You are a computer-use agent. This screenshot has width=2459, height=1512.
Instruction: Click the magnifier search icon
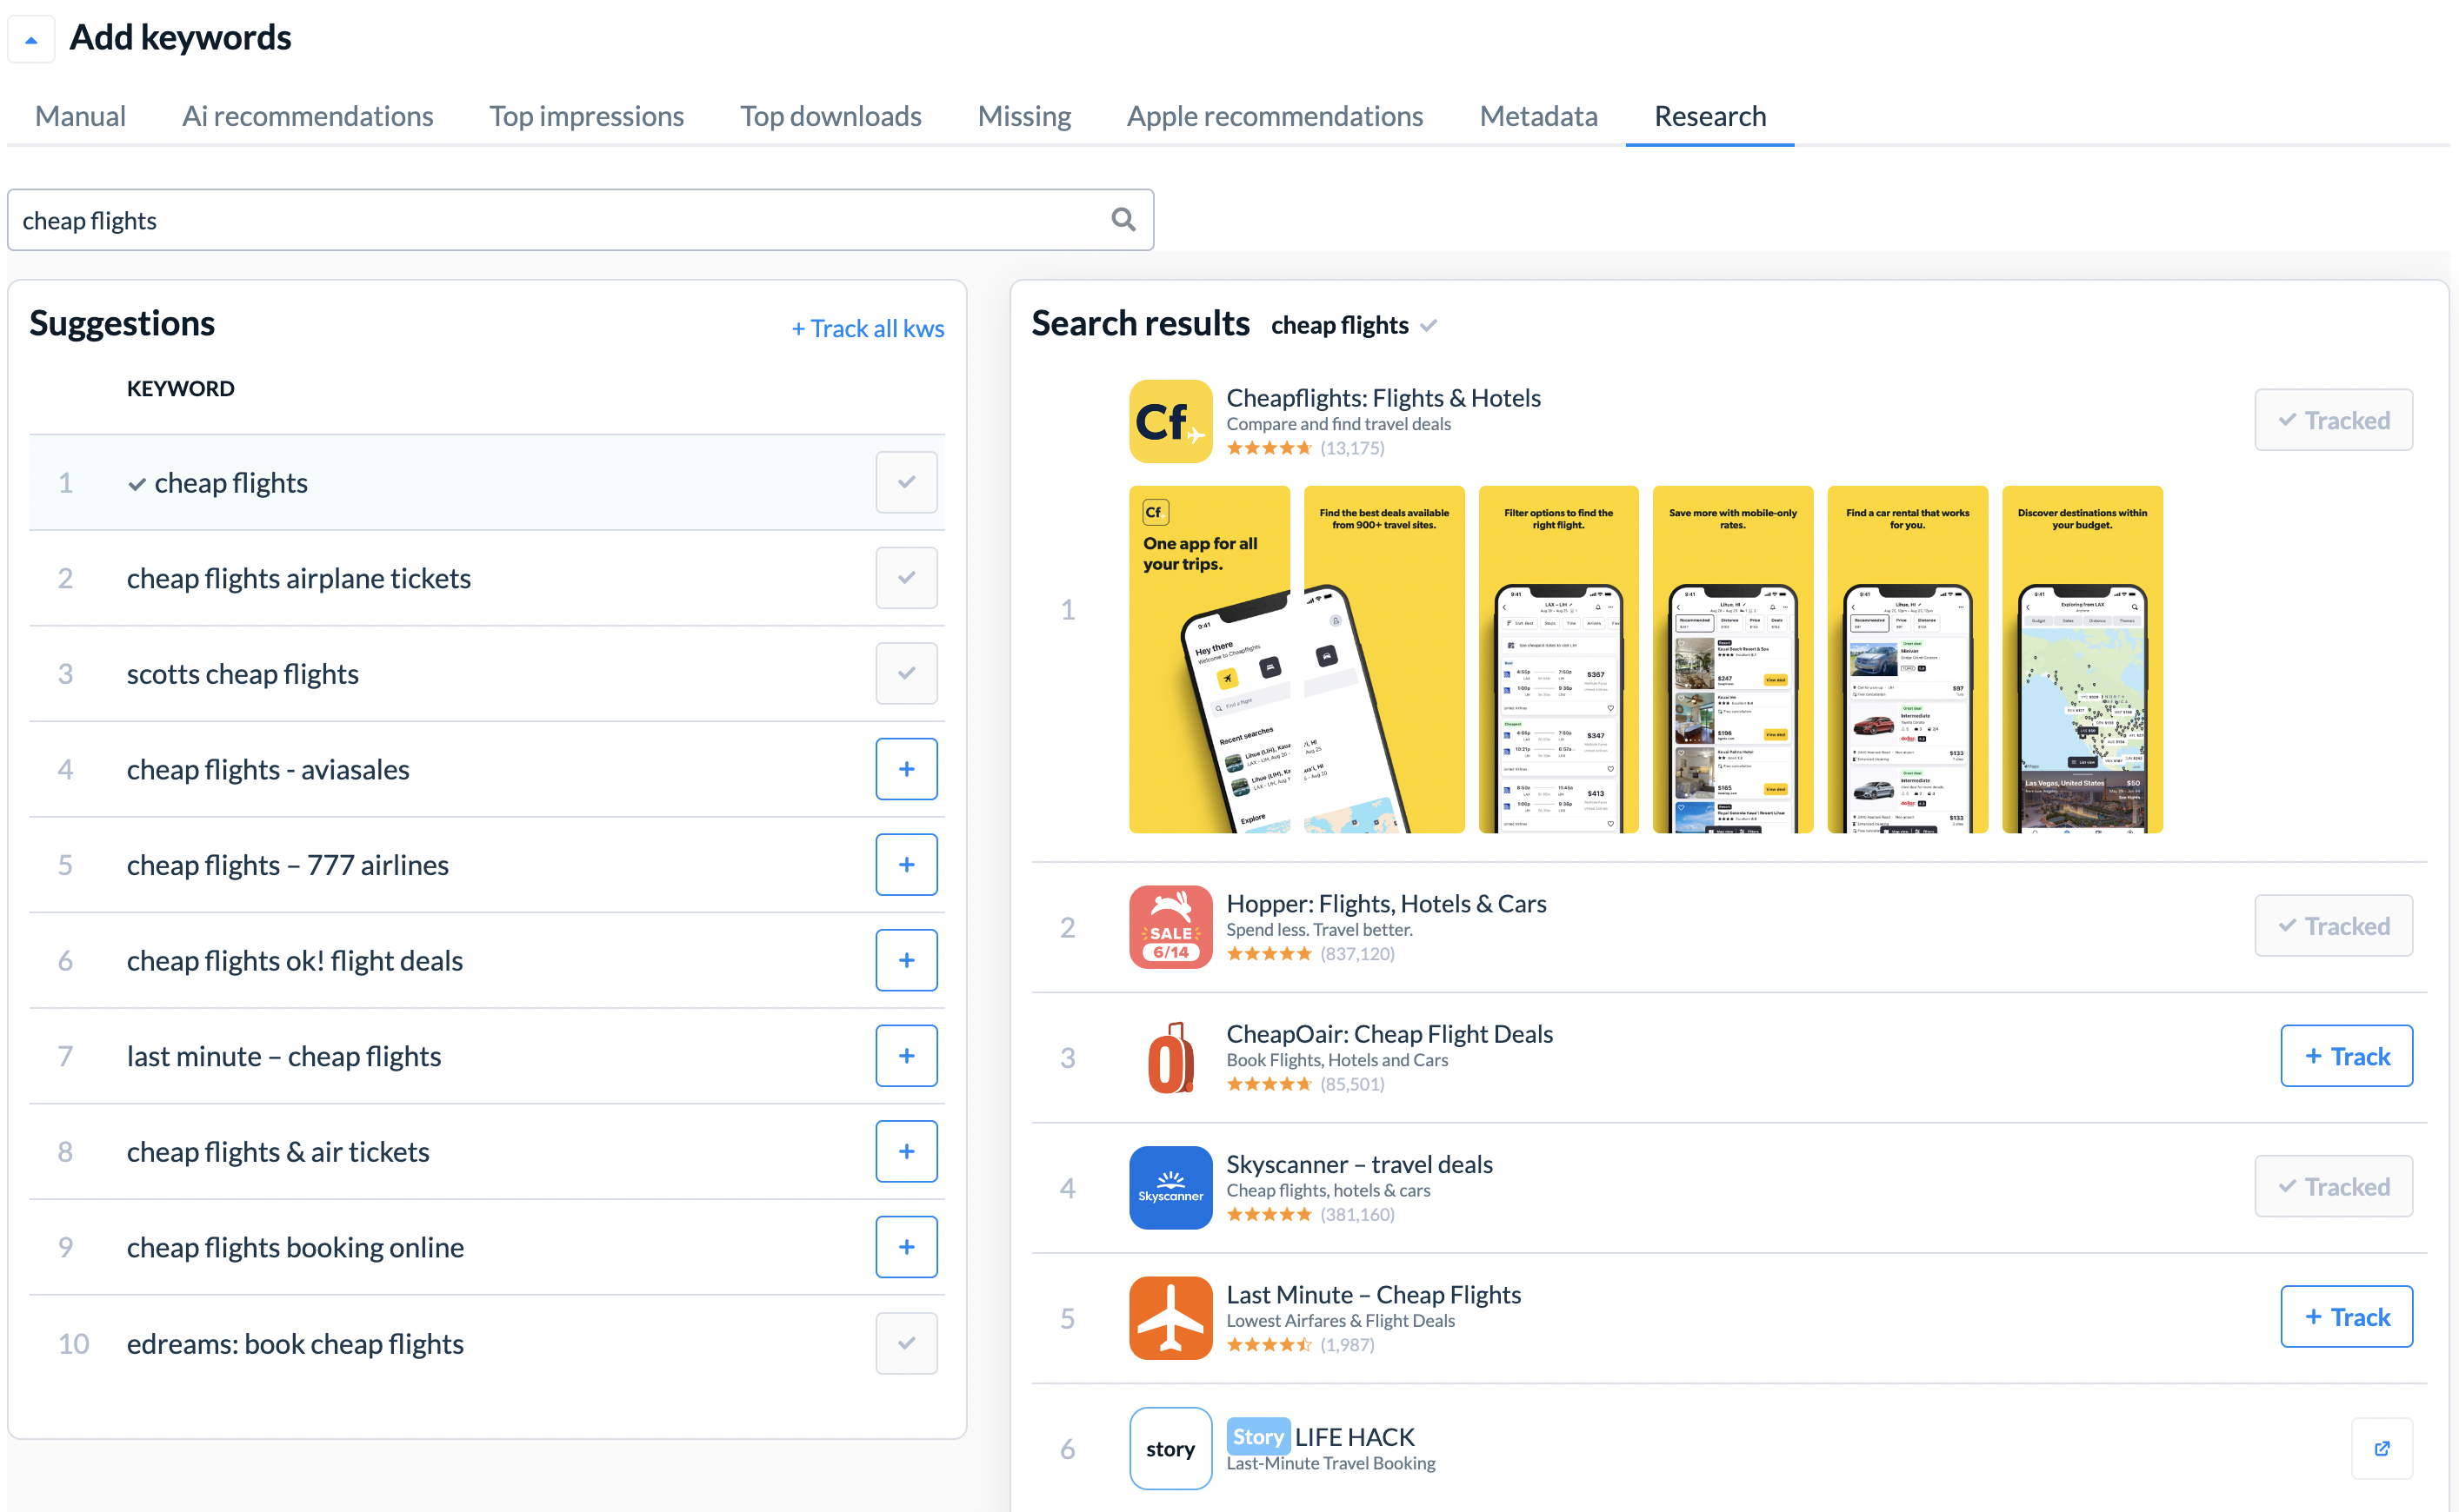1123,220
